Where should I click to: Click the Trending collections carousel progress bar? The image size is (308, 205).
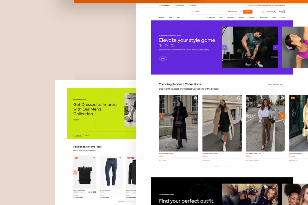(224, 166)
